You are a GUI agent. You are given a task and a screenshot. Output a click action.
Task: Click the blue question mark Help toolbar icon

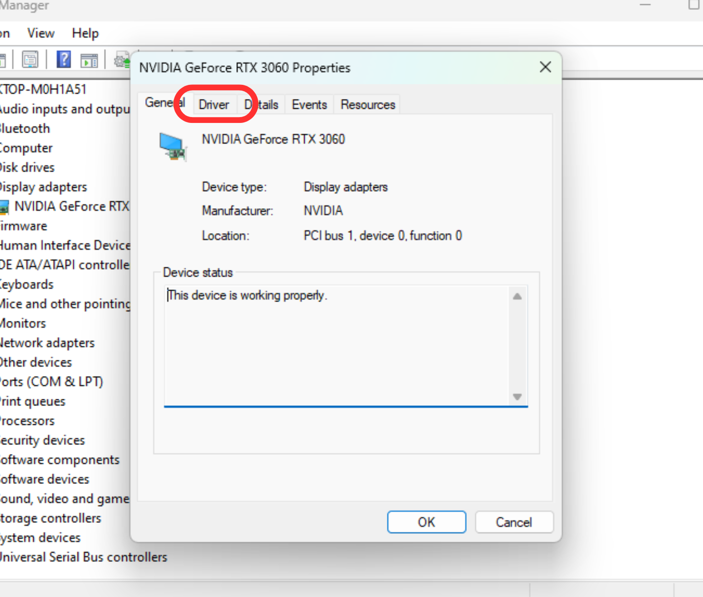click(63, 60)
